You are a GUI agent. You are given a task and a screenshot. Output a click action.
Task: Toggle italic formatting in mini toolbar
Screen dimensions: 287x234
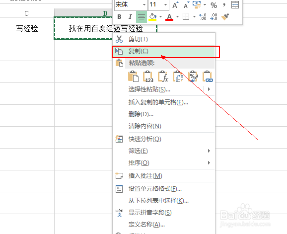coord(130,17)
